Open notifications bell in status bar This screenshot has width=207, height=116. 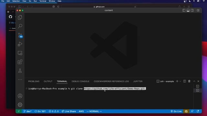click(x=198, y=111)
